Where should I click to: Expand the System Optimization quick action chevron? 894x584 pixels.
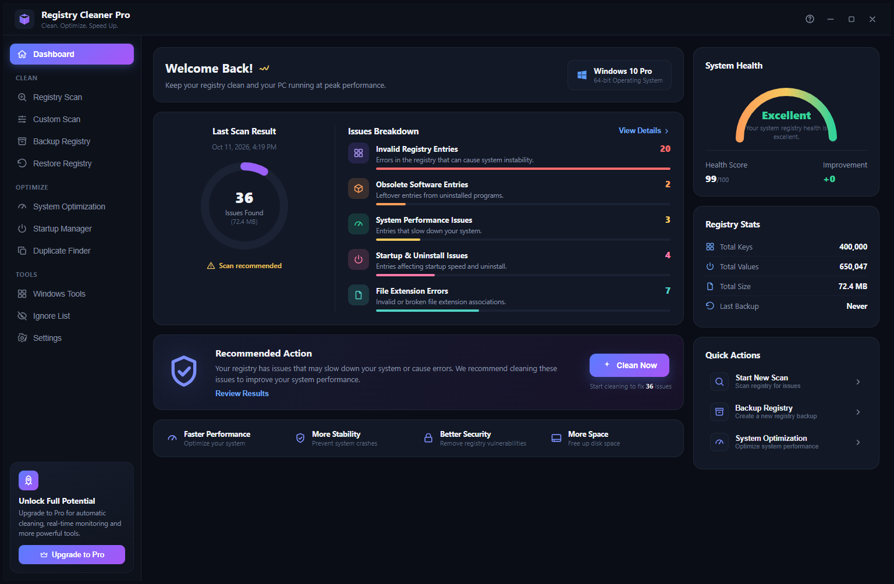858,442
